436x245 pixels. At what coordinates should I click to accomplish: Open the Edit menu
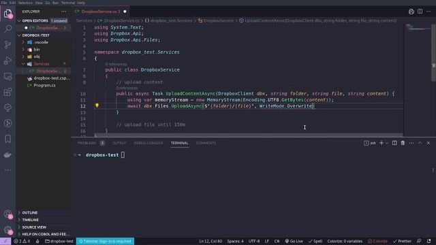click(12, 3)
